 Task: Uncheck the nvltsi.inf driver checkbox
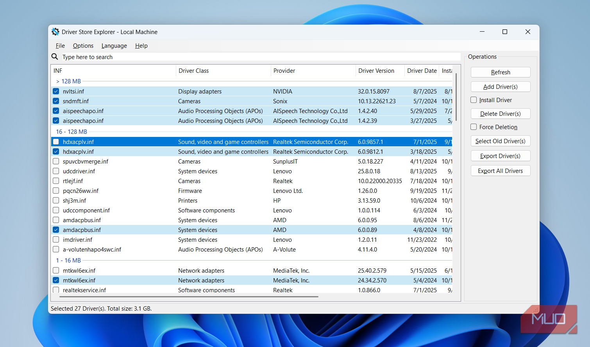click(56, 91)
